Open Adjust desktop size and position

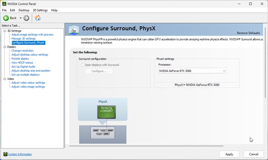coord(31,70)
